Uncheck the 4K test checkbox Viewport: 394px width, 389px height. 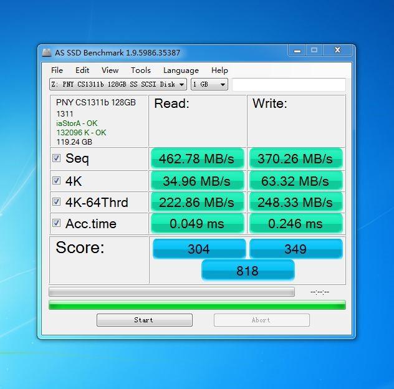tap(56, 180)
